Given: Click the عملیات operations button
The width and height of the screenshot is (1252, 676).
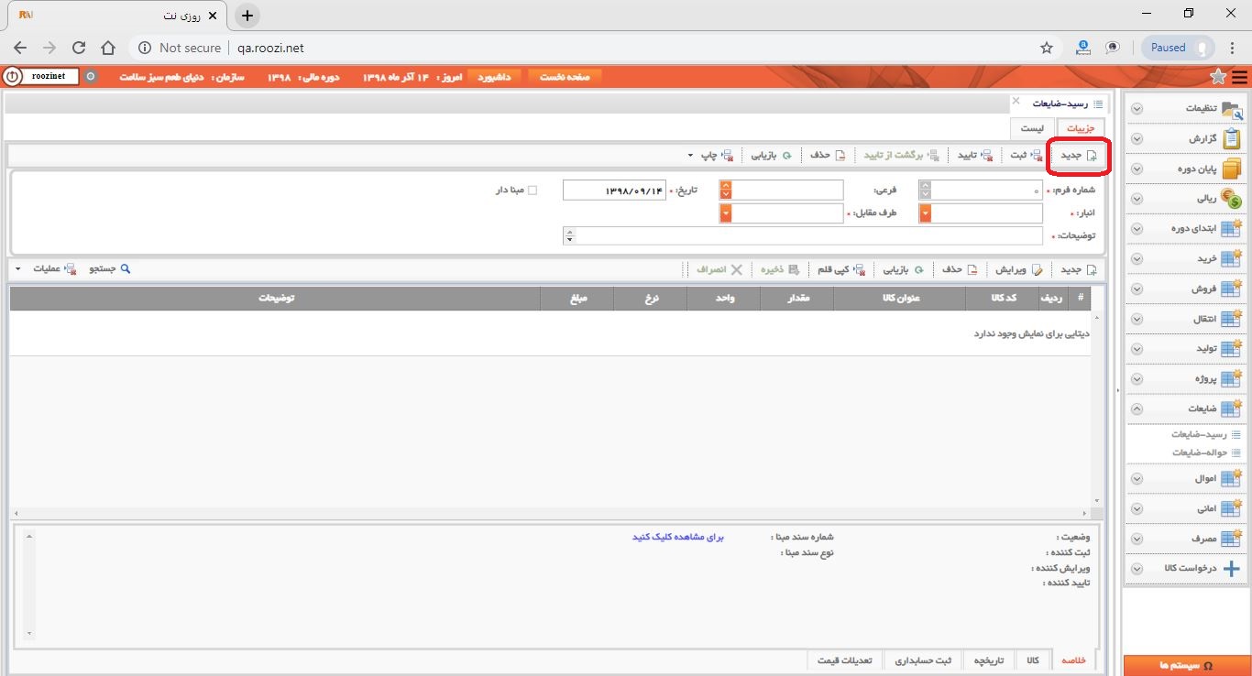Looking at the screenshot, I should click(55, 269).
